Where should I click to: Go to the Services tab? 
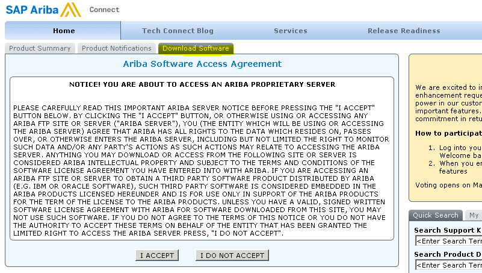click(291, 31)
